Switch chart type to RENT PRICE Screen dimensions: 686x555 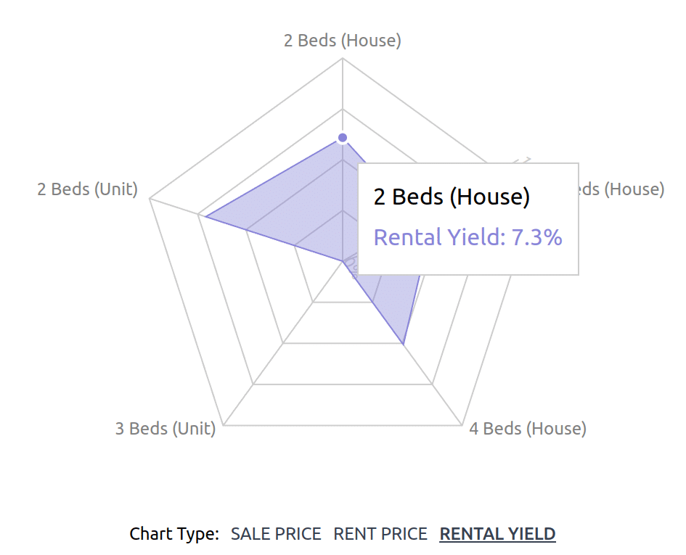coord(380,533)
